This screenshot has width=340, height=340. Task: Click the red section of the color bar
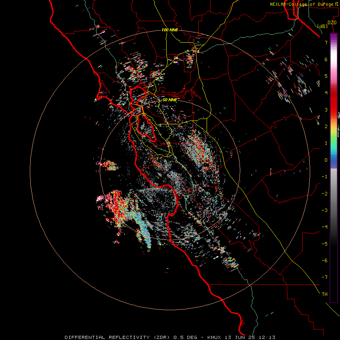point(334,102)
